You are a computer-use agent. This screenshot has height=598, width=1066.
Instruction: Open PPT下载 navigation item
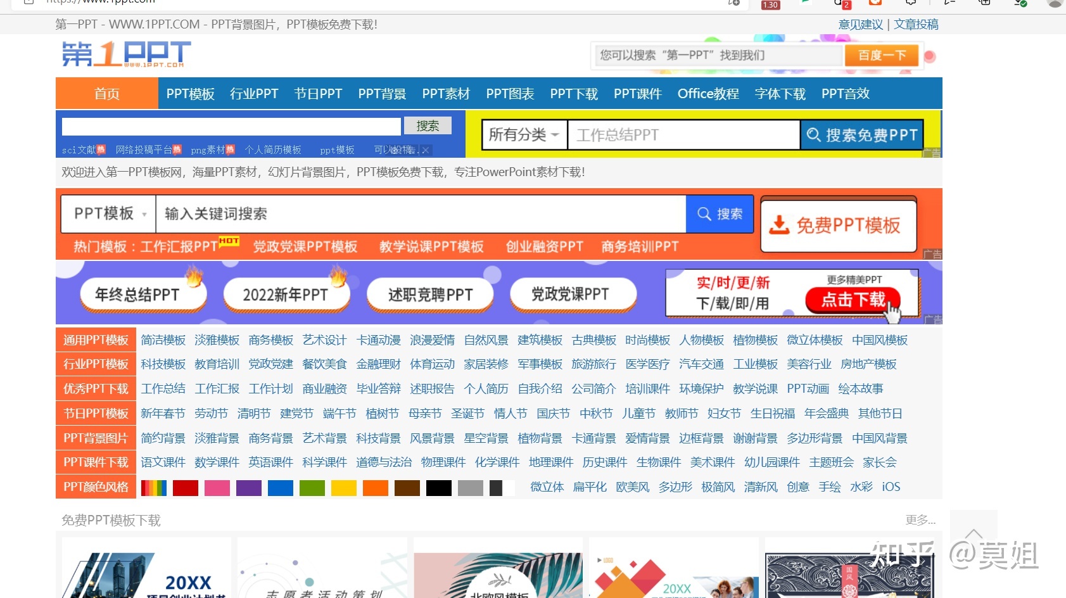[x=574, y=94]
